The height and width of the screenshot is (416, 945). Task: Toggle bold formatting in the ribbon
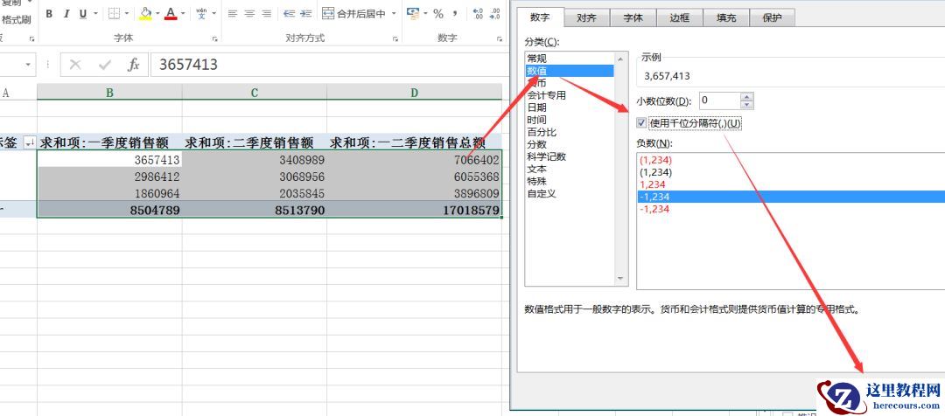click(49, 14)
